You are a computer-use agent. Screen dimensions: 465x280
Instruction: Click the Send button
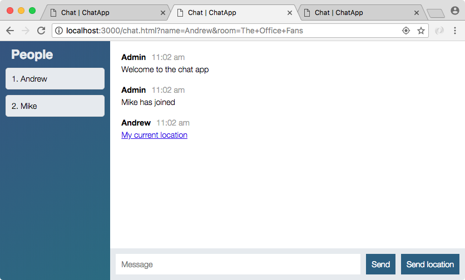pos(380,264)
